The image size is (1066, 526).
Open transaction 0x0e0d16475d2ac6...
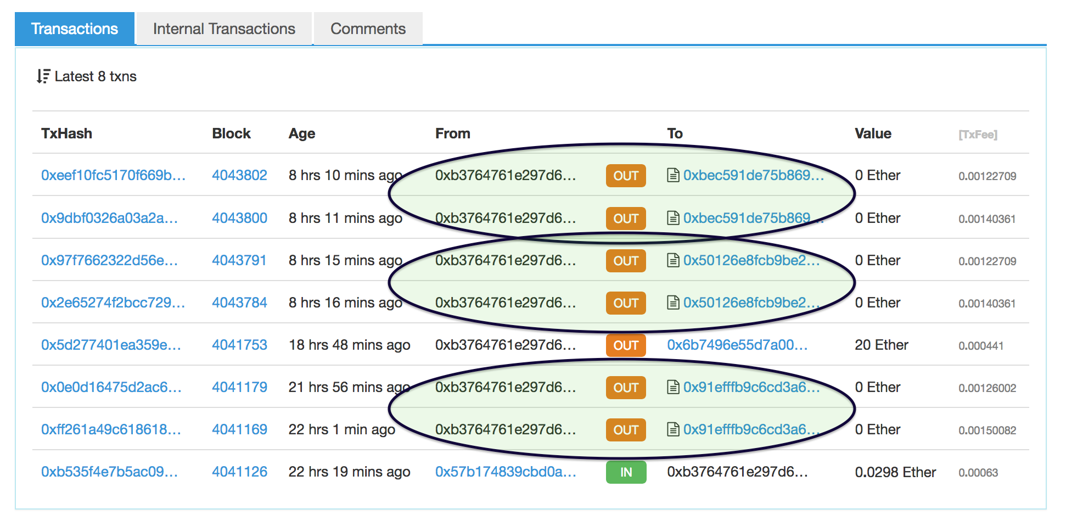(111, 387)
